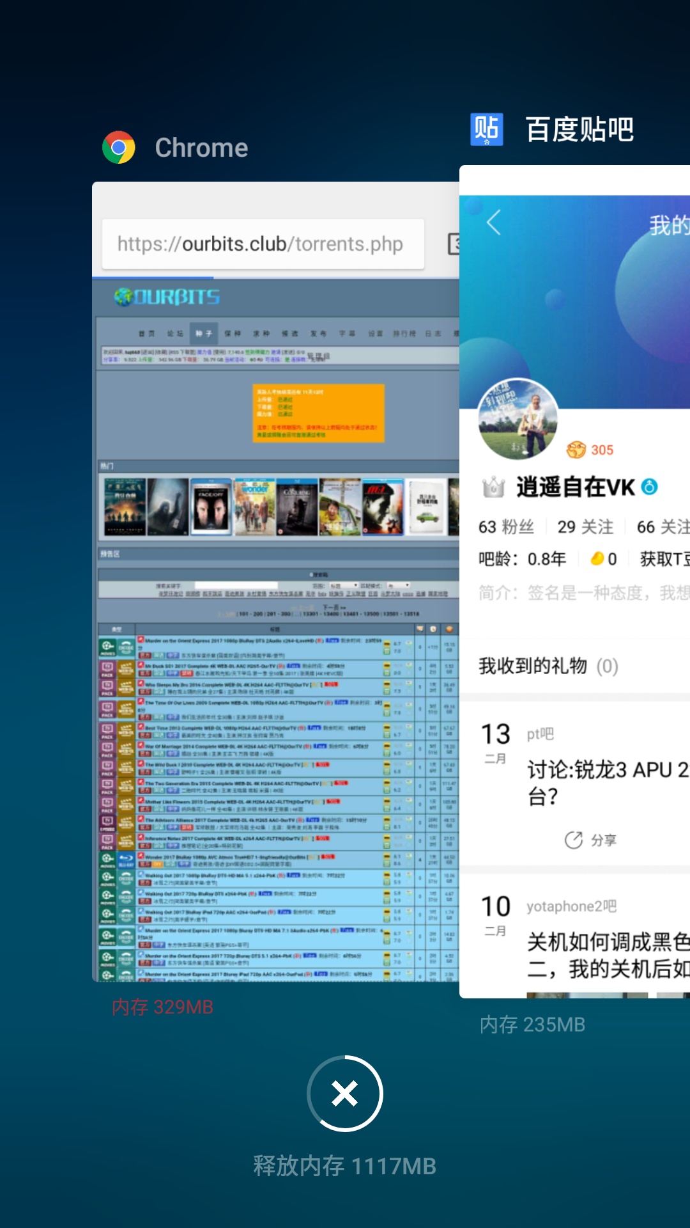Tap the Chrome tab switcher icon
This screenshot has height=1228, width=690.
pos(453,244)
